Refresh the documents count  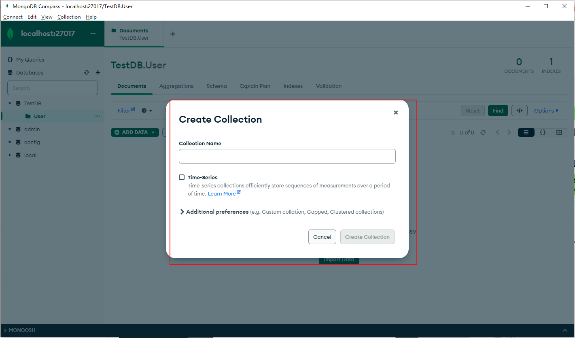point(483,132)
